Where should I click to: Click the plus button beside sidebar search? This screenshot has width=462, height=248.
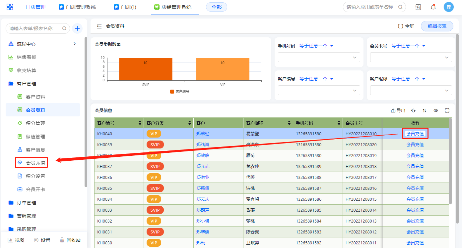tap(77, 28)
